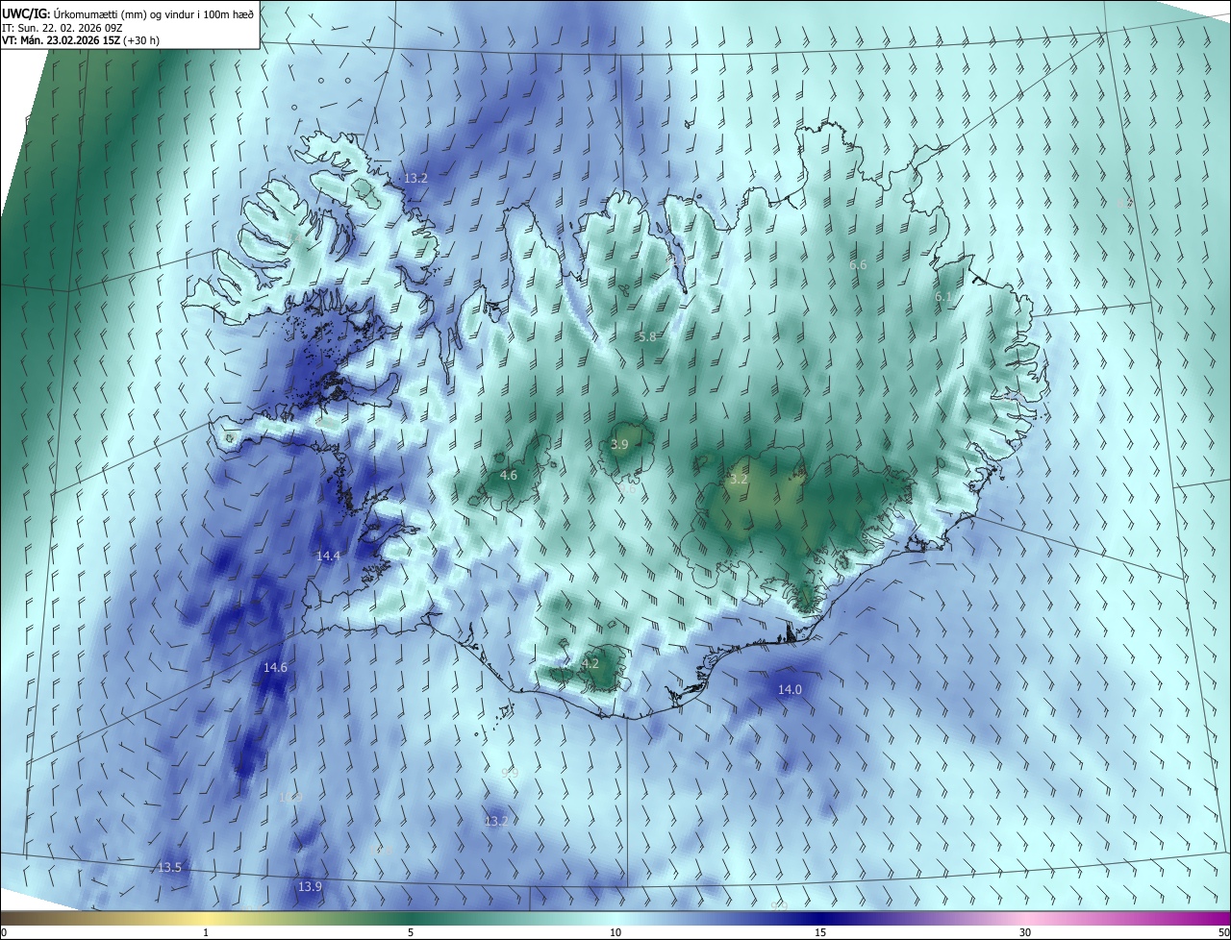This screenshot has width=1231, height=940.
Task: Click the colorbar tick label 30
Action: (1025, 932)
